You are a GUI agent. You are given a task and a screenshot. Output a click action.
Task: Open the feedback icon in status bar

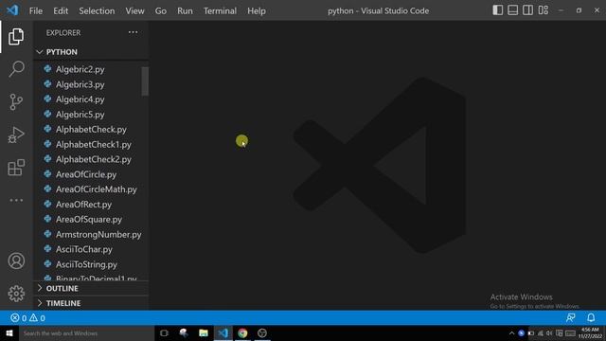click(x=571, y=318)
